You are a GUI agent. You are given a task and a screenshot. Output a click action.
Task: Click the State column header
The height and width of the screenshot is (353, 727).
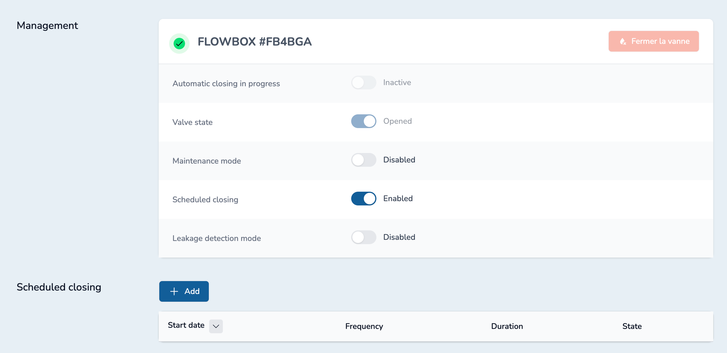[x=632, y=326]
